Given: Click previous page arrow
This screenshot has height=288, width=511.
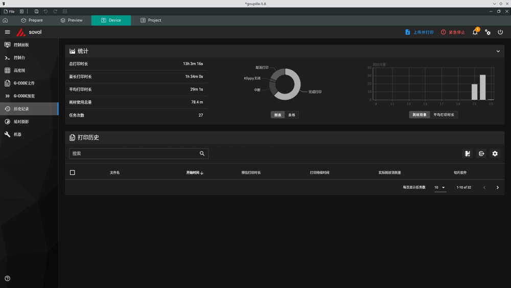Looking at the screenshot, I should tap(484, 188).
